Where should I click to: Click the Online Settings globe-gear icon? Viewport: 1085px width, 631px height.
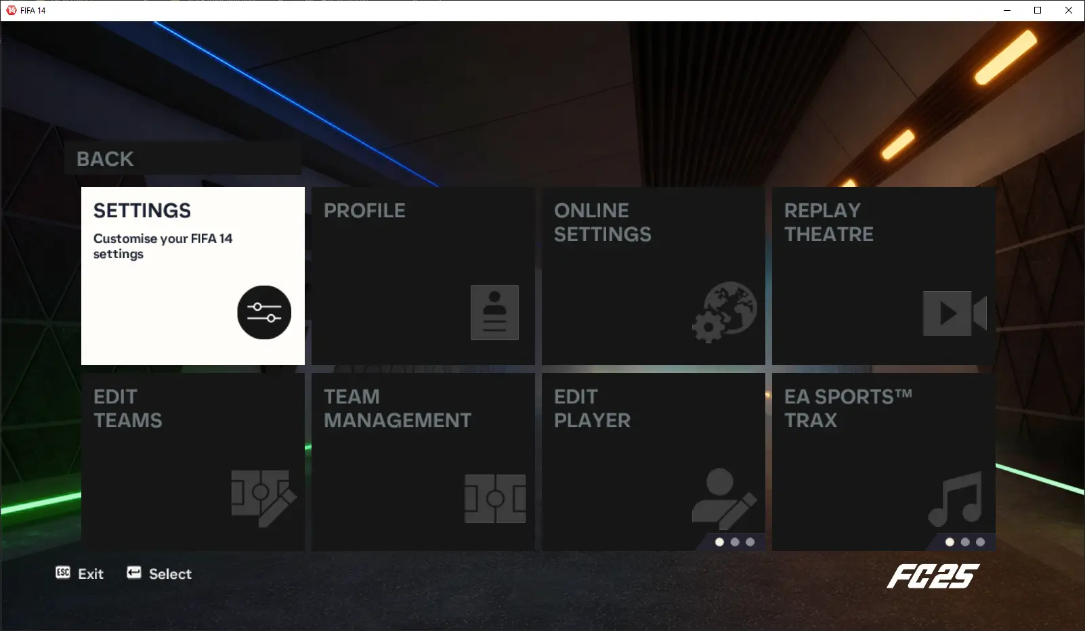(724, 312)
